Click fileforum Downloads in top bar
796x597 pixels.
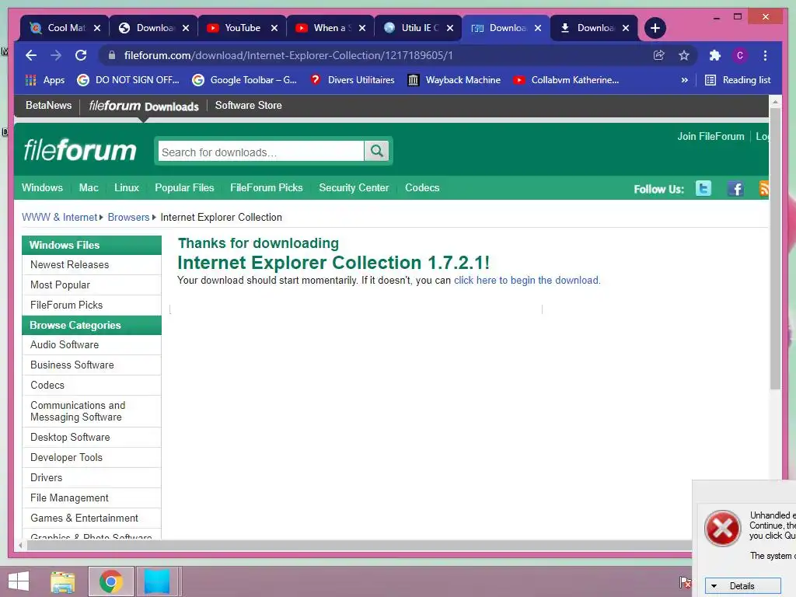click(144, 106)
